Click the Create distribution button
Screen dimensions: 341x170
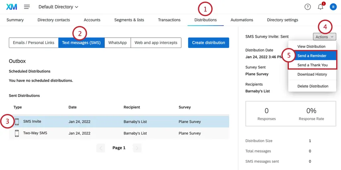coord(209,43)
